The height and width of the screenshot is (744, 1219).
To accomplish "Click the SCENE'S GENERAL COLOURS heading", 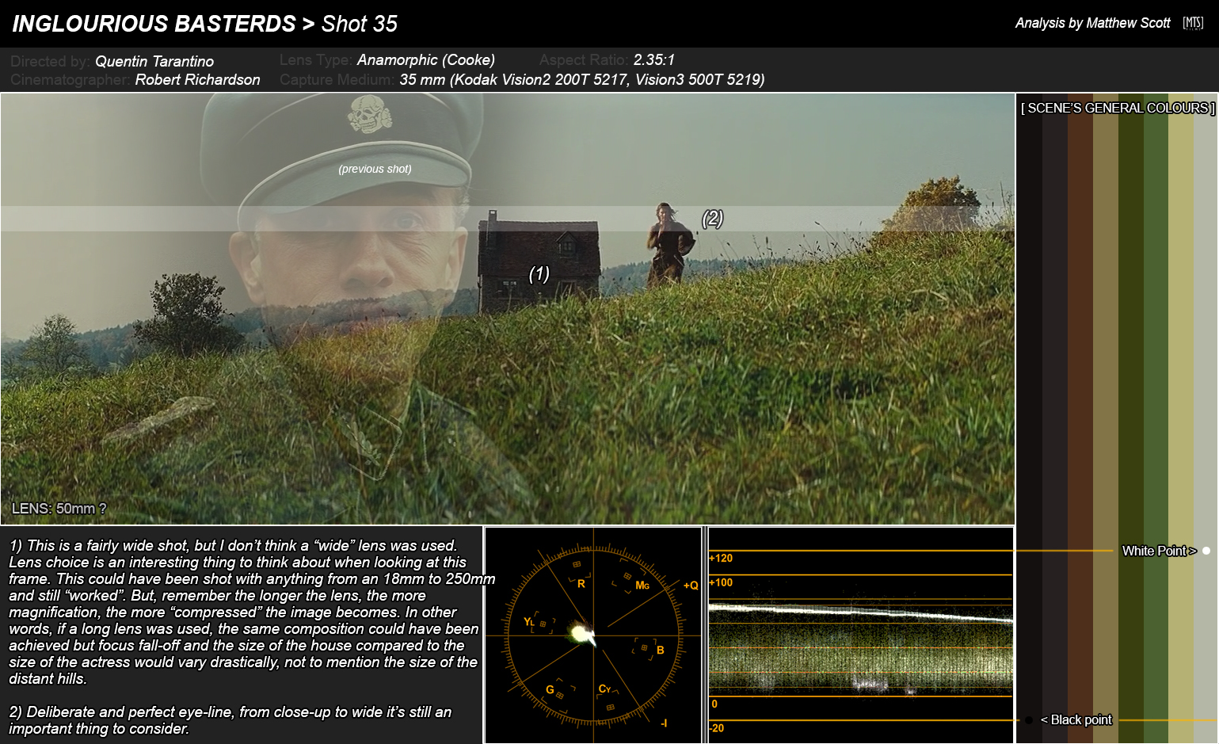I will pyautogui.click(x=1118, y=108).
